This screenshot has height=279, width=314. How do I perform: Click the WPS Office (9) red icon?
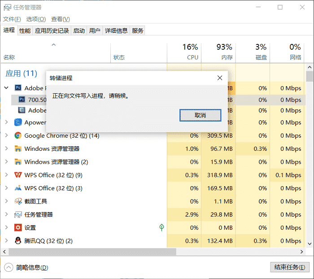pos(18,175)
